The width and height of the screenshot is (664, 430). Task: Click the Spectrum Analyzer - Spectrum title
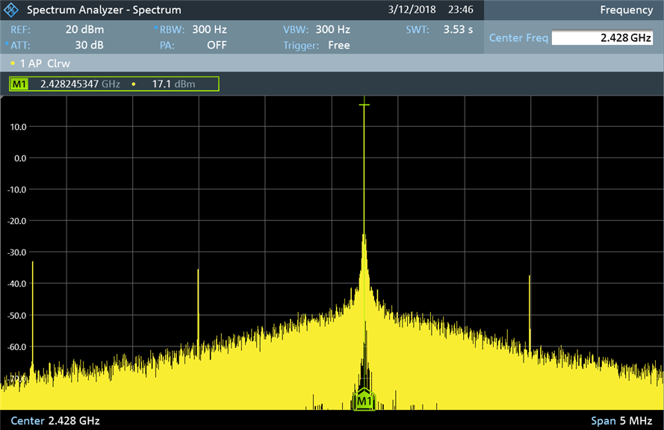pos(104,10)
